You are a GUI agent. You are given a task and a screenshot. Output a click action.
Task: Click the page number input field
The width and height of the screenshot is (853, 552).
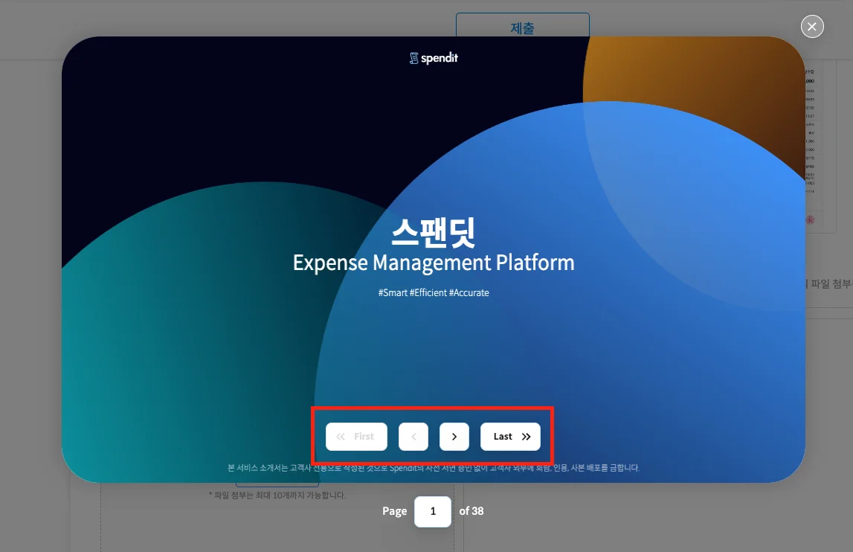[433, 511]
